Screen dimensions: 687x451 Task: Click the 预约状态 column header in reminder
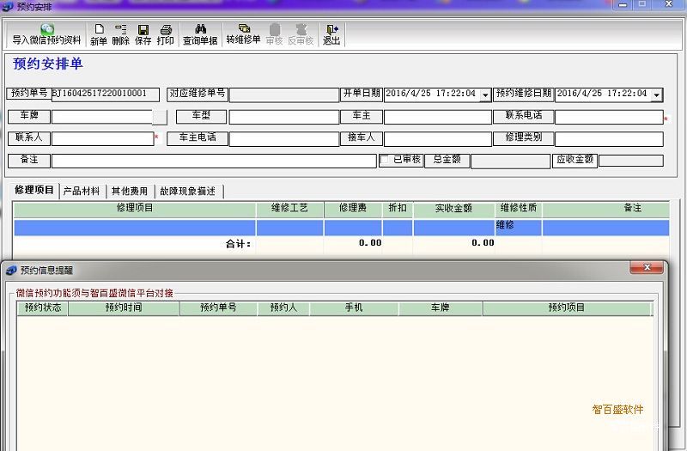pyautogui.click(x=42, y=308)
